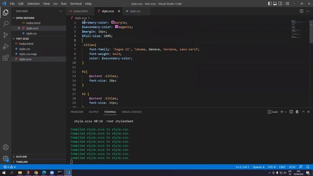Image resolution: width=313 pixels, height=176 pixels.
Task: Toggle primary side bar layout button
Action: tap(269, 3)
